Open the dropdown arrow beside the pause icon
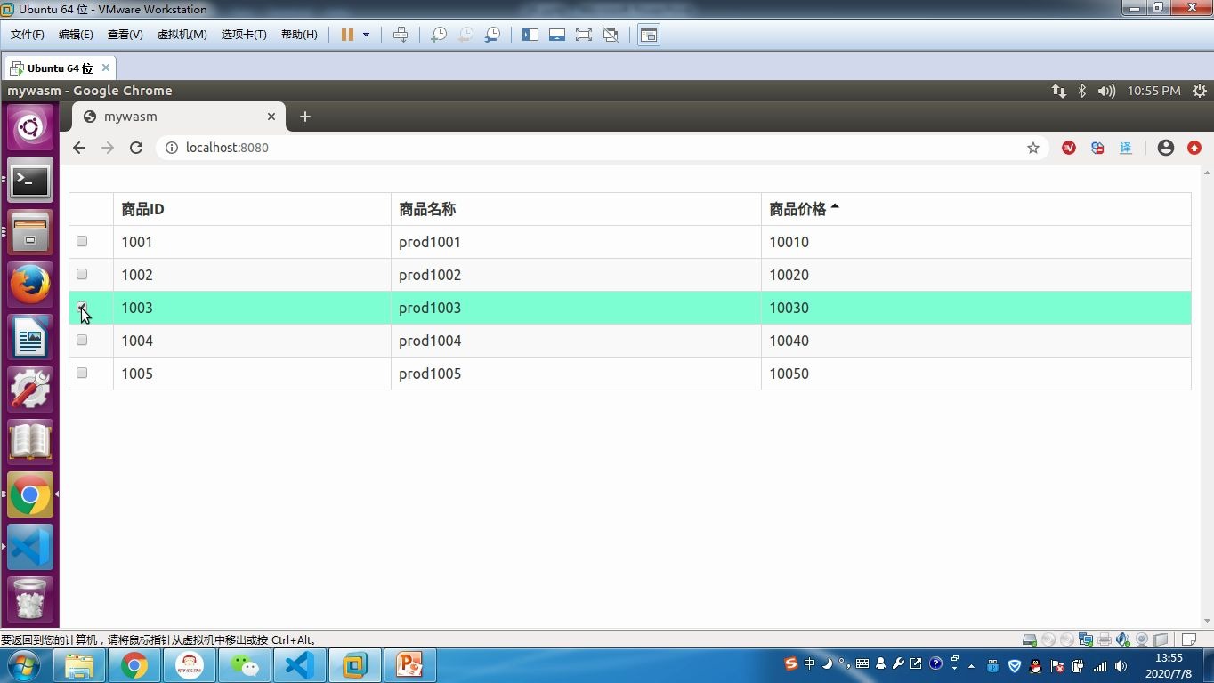 [365, 35]
